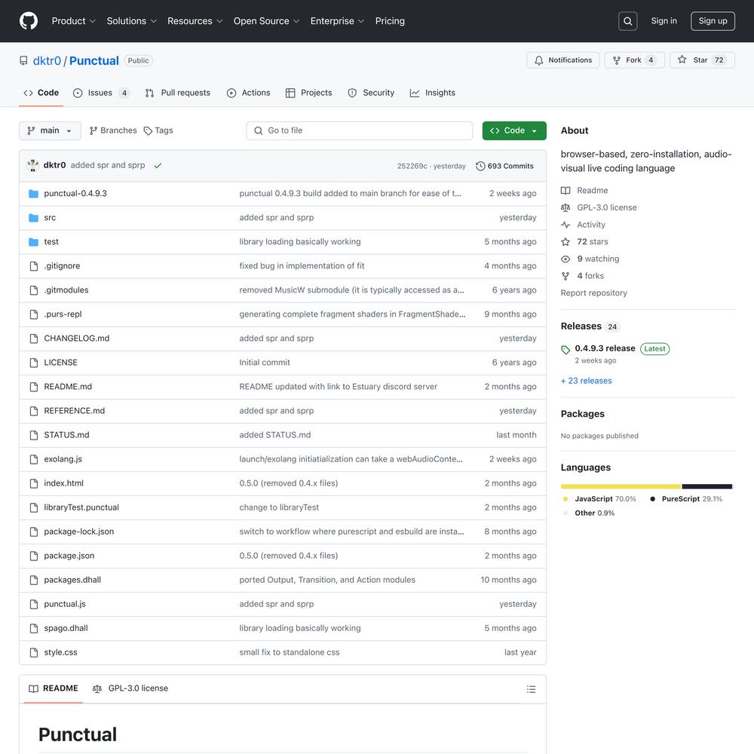Click the green commit status checkmark
The width and height of the screenshot is (754, 754).
coord(158,166)
